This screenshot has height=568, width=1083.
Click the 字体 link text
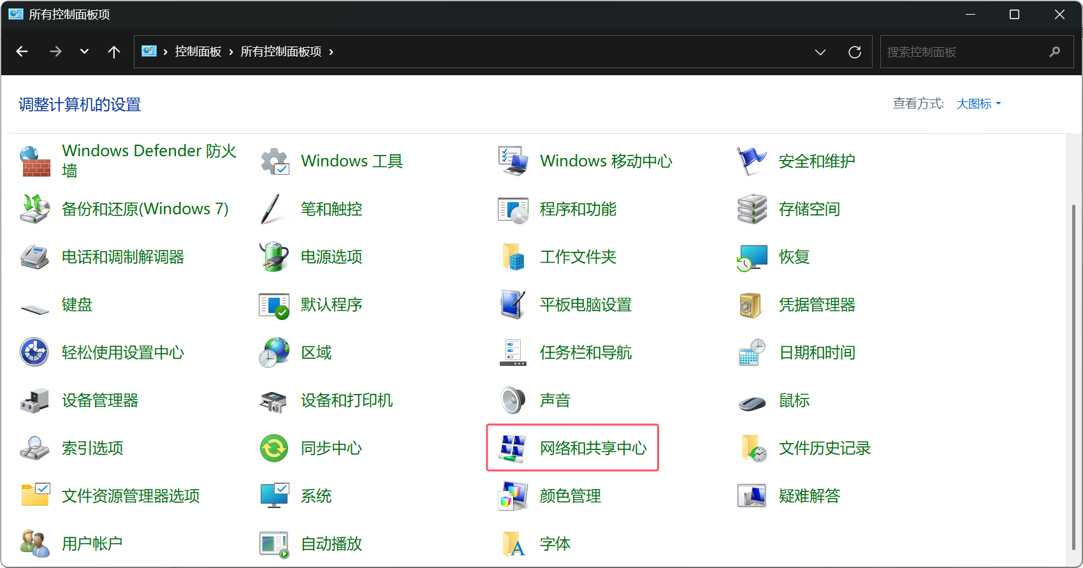coord(555,544)
